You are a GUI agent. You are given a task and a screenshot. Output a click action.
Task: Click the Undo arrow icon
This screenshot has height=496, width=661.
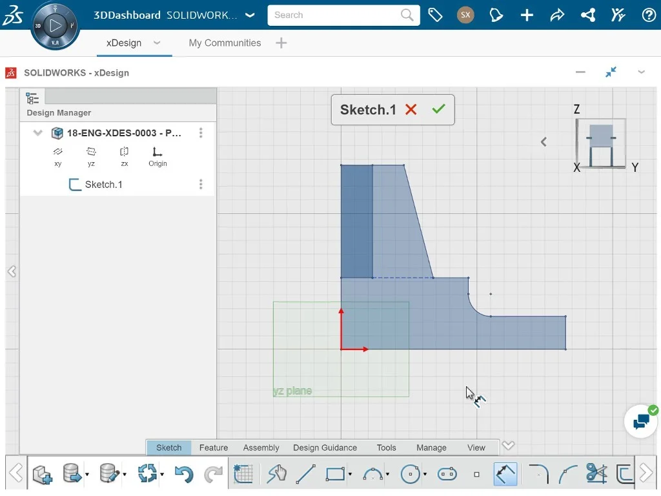pos(183,475)
